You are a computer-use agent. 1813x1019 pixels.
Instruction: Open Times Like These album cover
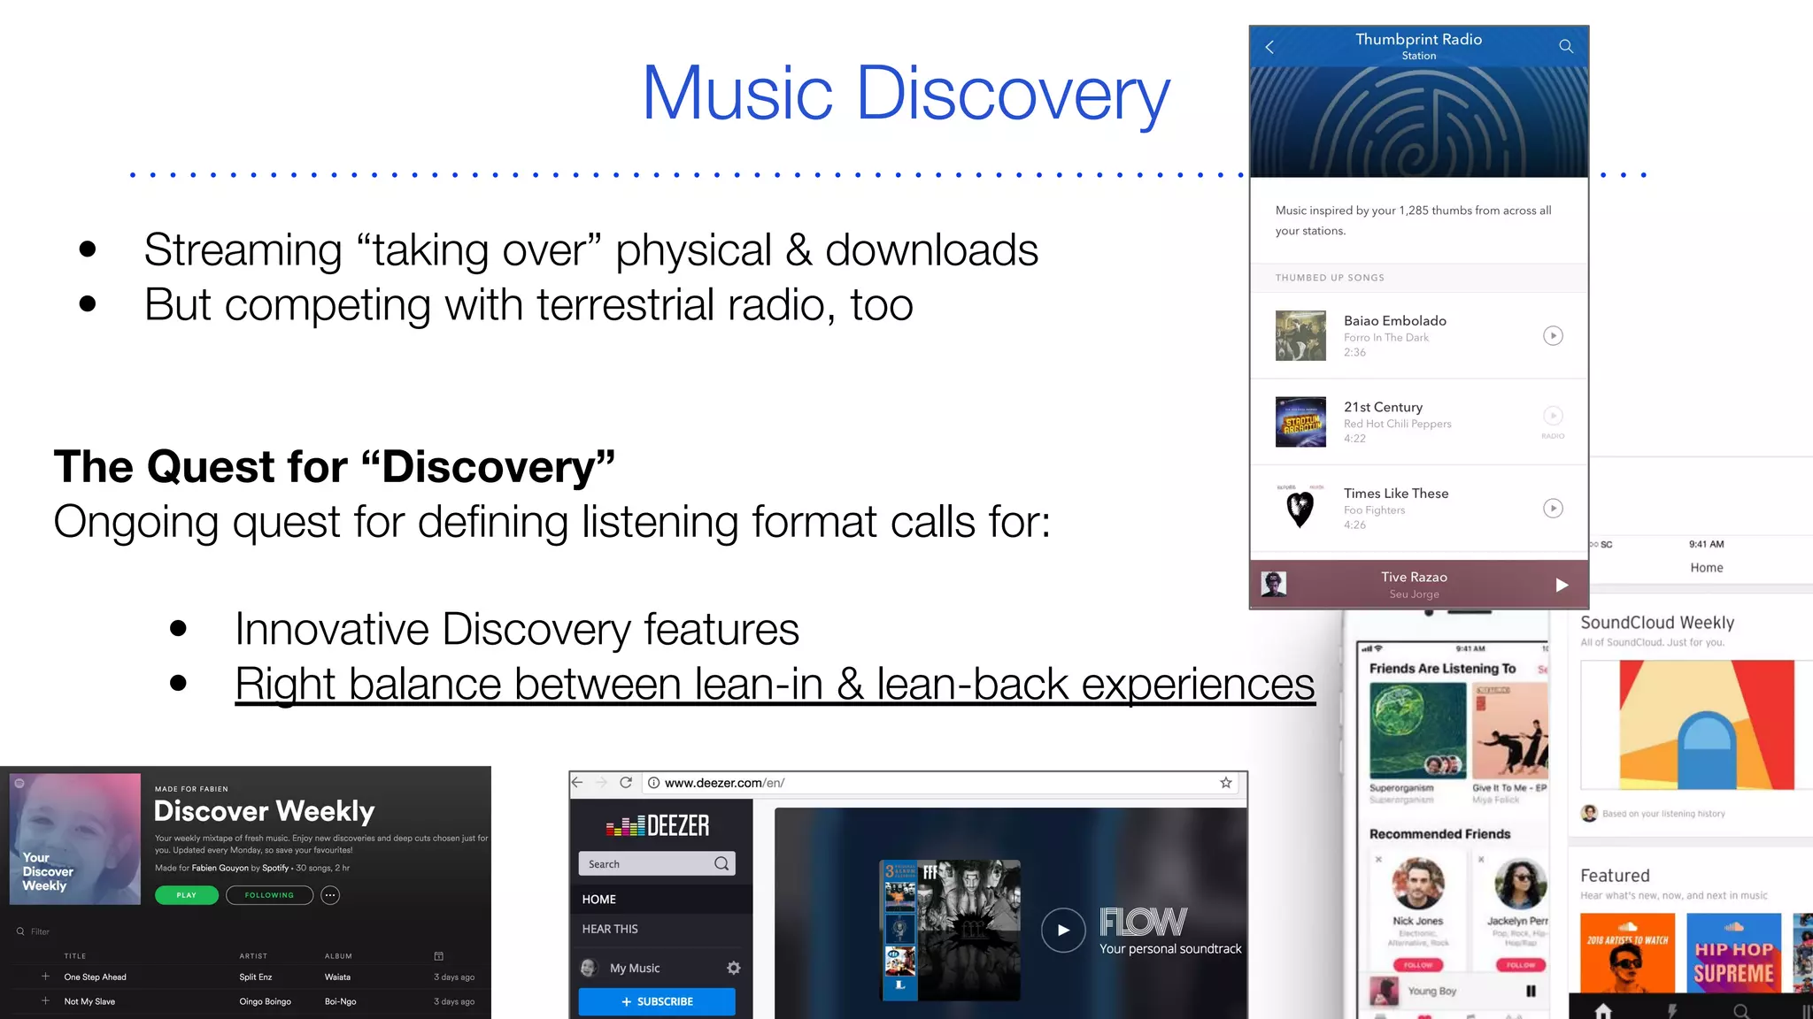(x=1300, y=508)
